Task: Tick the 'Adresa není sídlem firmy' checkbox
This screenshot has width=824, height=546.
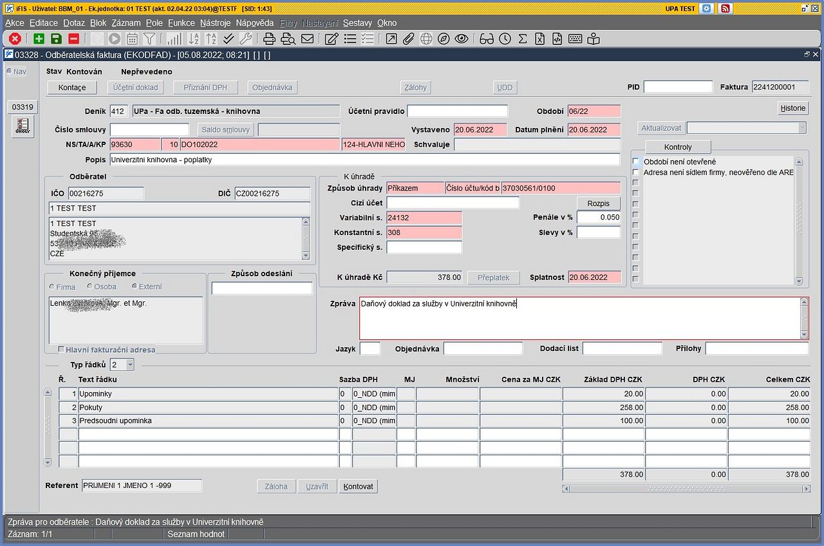Action: pos(636,172)
